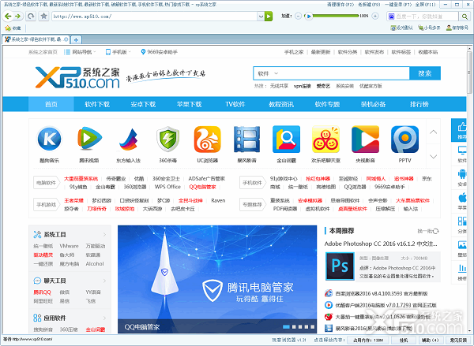Screen dimensions: 474x346
Task: Click the 占用内存 status bar button
Action: [x=370, y=340]
